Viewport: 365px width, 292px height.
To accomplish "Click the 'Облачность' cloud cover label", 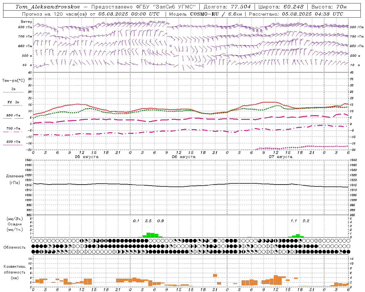I will (15, 248).
